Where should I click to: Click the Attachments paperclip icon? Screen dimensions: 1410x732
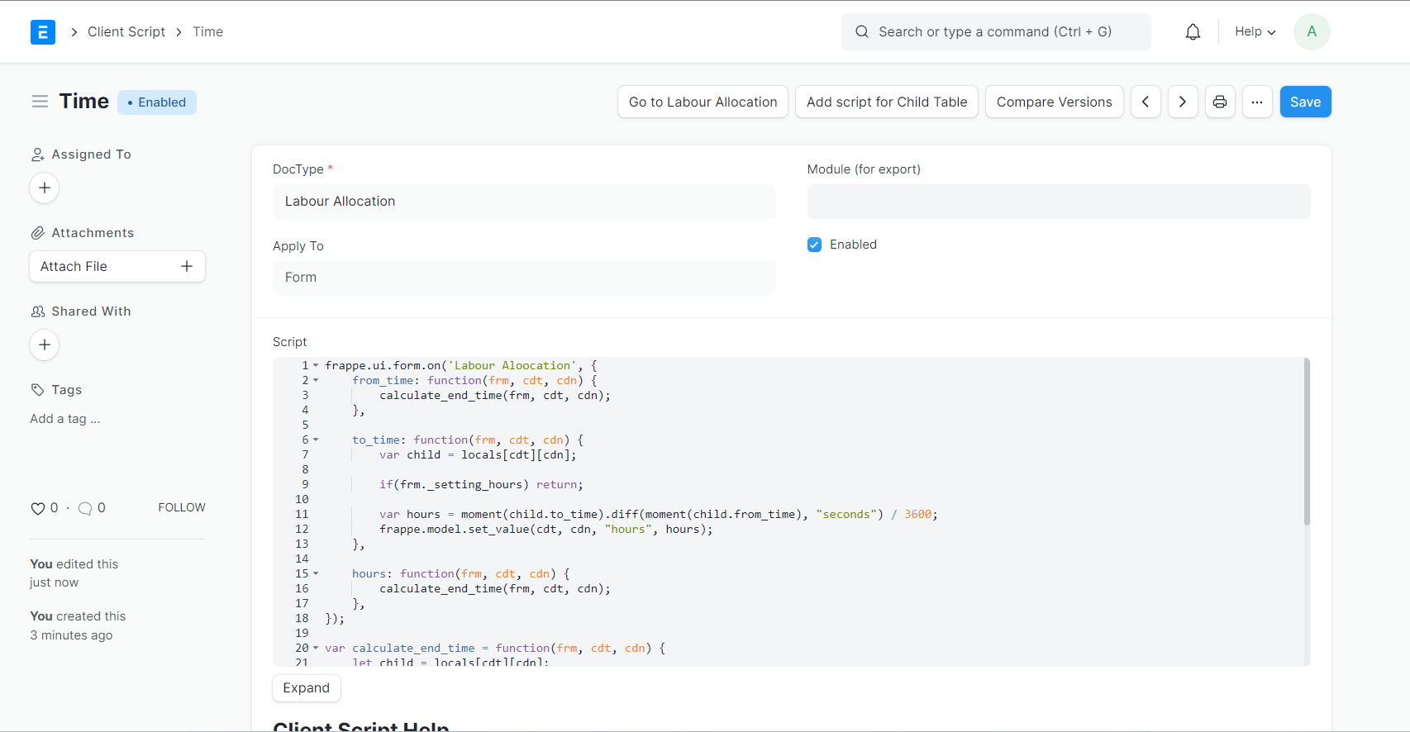coord(38,233)
